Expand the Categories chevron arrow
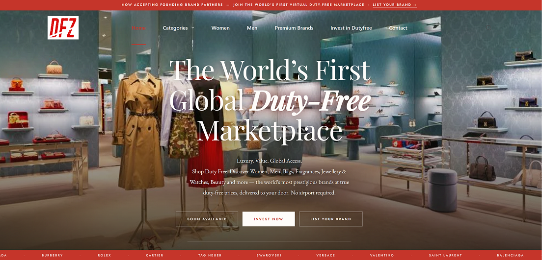 click(192, 28)
